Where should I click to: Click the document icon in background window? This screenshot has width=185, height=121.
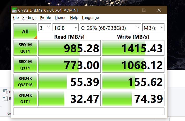pos(5,98)
